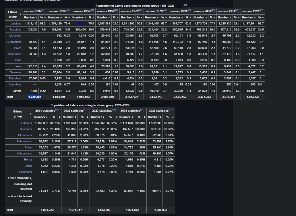Follow citation [41] beside census 1897
Viewport: 296px width, 216px height.
43,10
